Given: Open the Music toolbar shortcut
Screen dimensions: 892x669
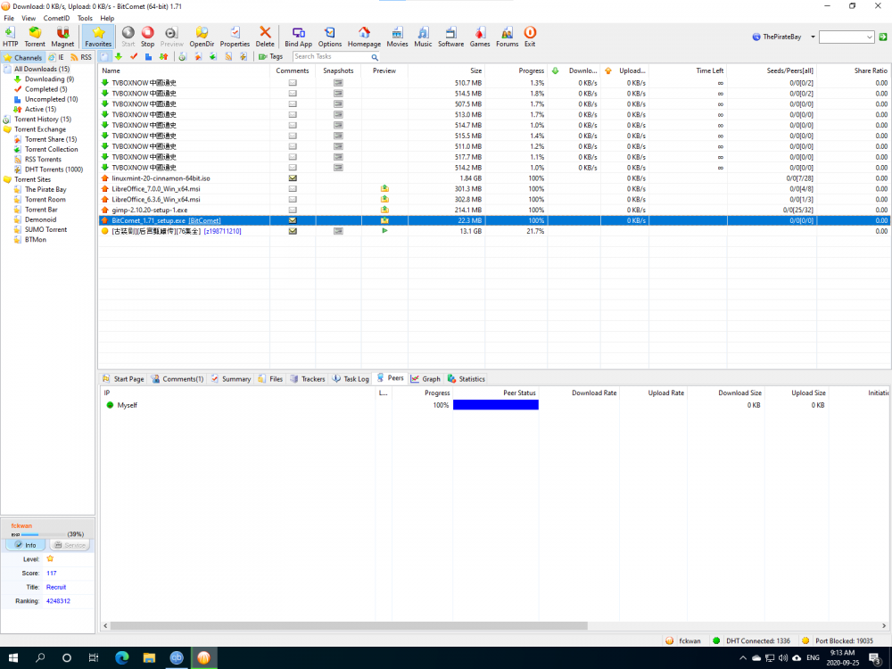Looking at the screenshot, I should (423, 37).
